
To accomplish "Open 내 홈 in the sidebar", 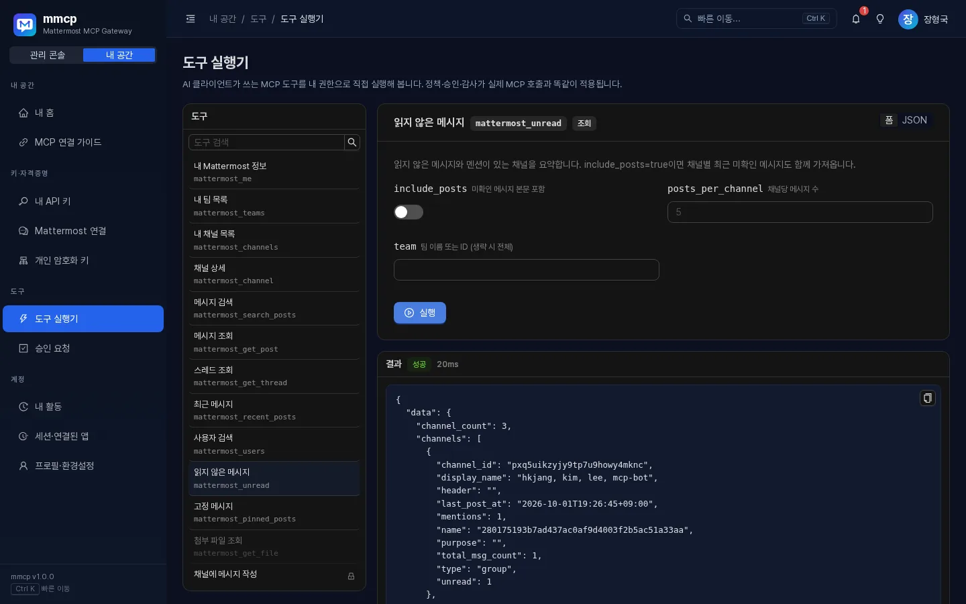I will pos(83,113).
